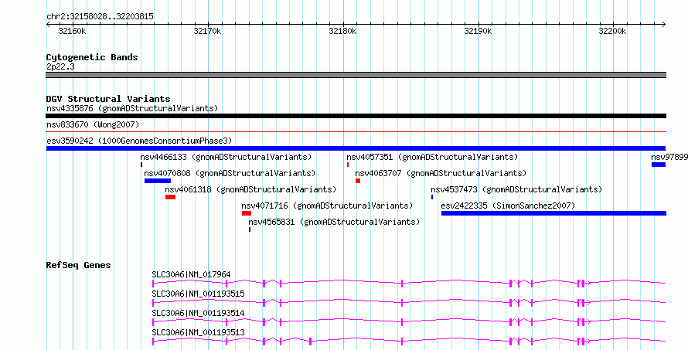Open the nsv4061318 variant label

(250, 189)
